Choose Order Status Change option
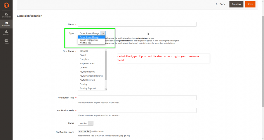The height and width of the screenshot is (140, 264). click(89, 37)
